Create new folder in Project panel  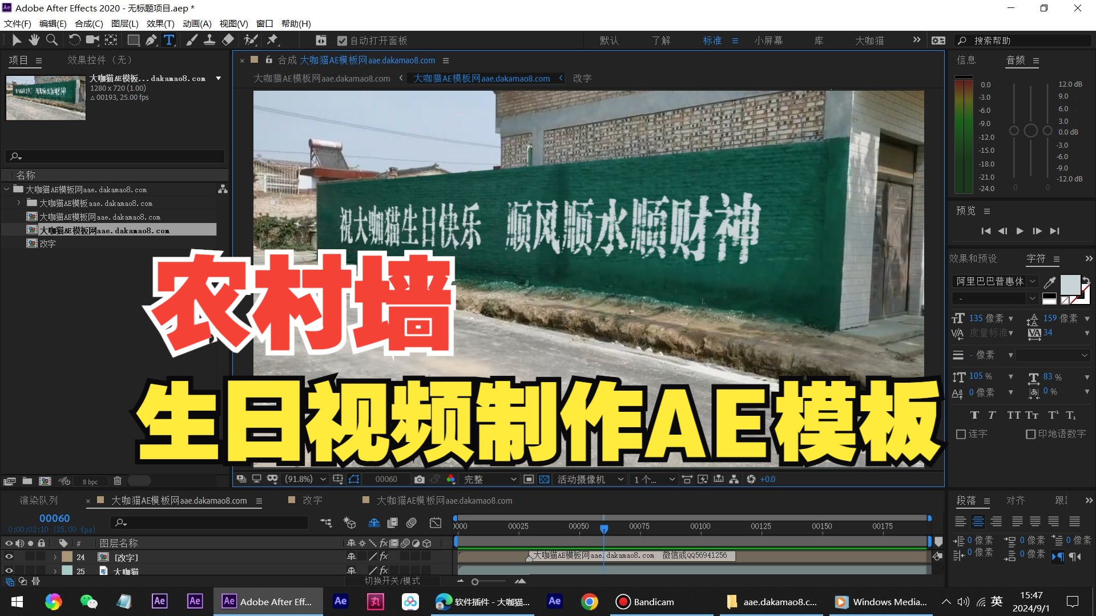click(27, 481)
